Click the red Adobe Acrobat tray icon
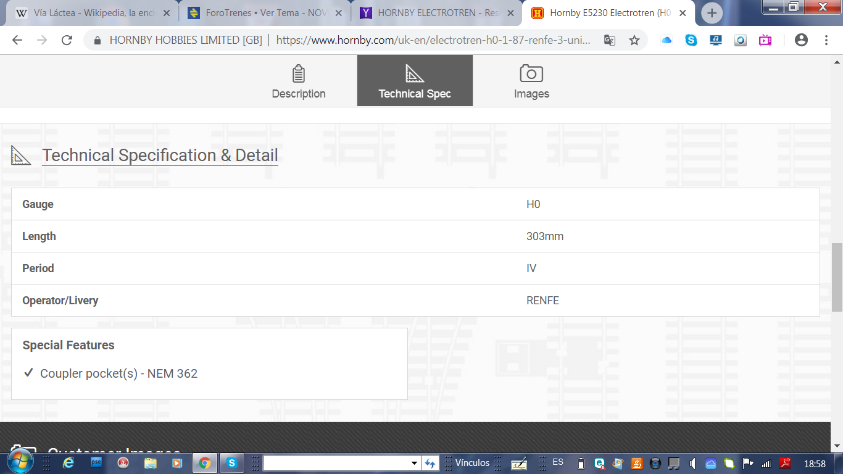 point(785,463)
